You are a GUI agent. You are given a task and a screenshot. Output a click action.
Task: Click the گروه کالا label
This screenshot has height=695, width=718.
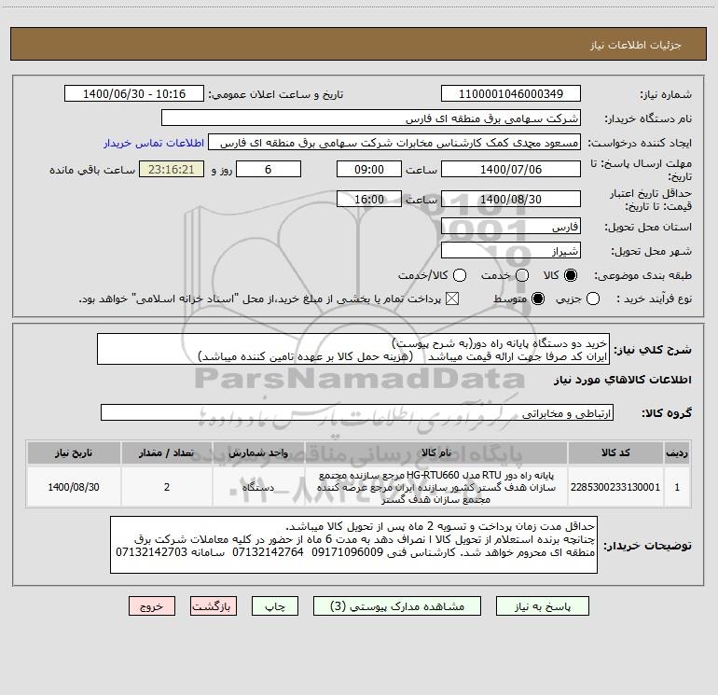tap(667, 412)
